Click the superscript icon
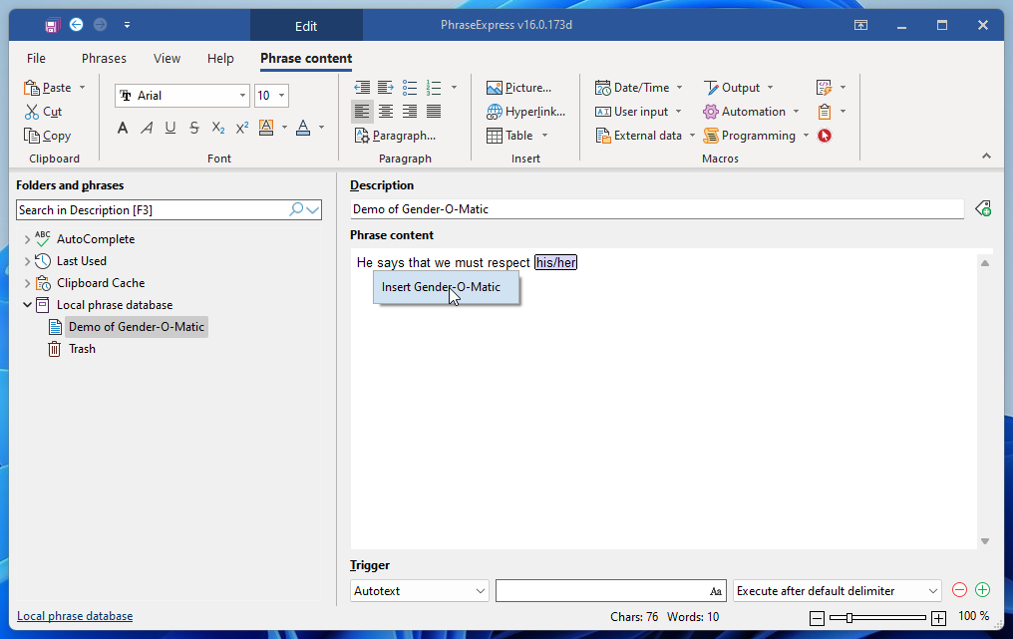1013x639 pixels. 242,128
